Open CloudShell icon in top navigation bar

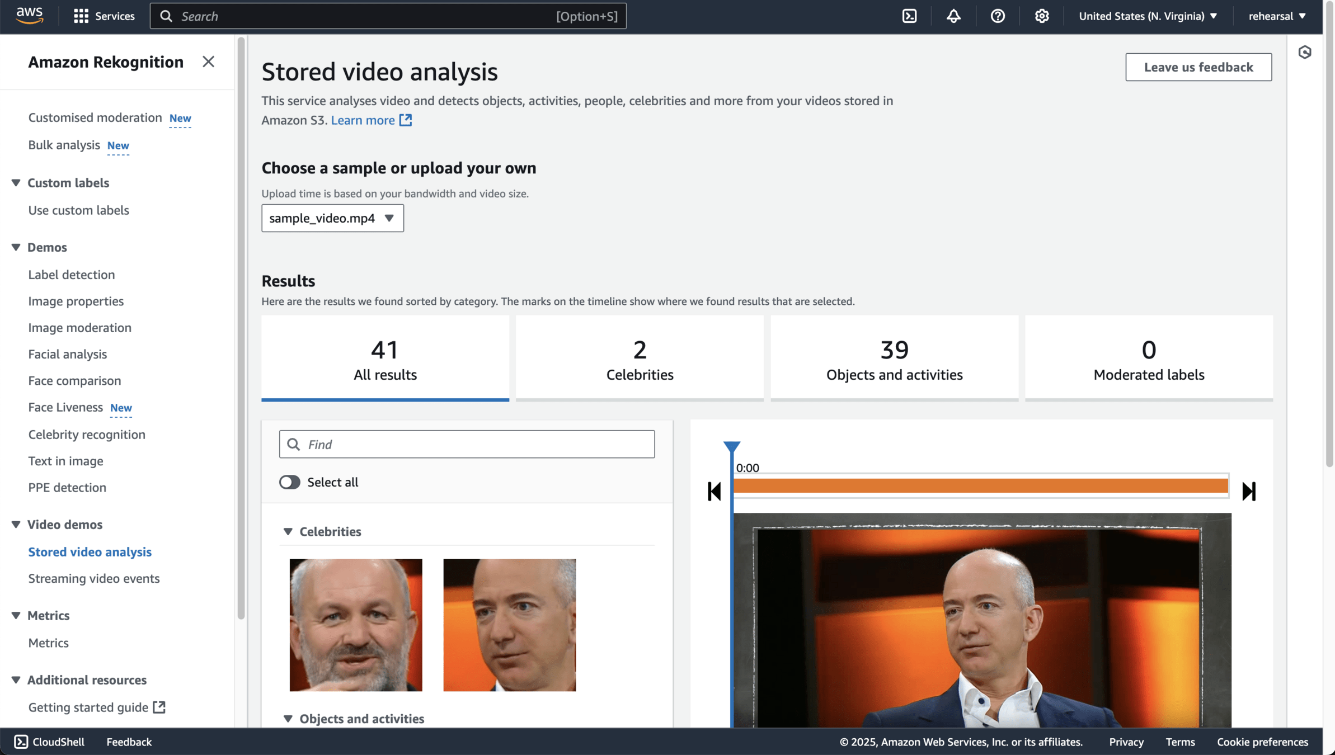[909, 16]
